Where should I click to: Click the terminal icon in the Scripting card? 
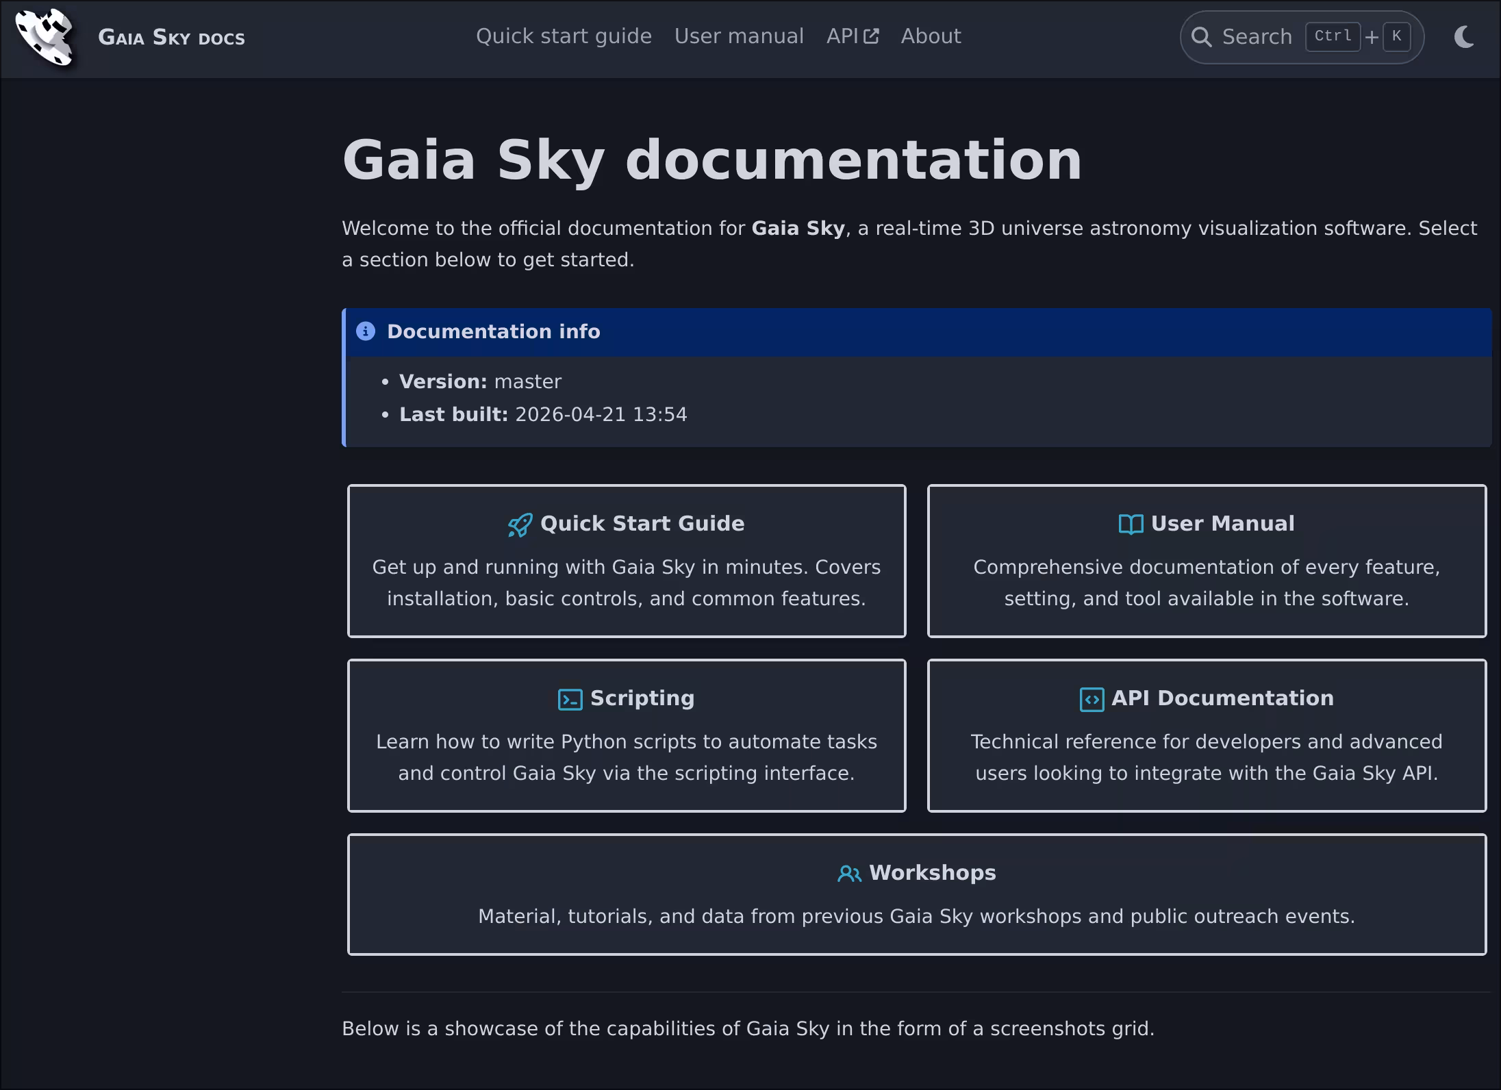(570, 700)
